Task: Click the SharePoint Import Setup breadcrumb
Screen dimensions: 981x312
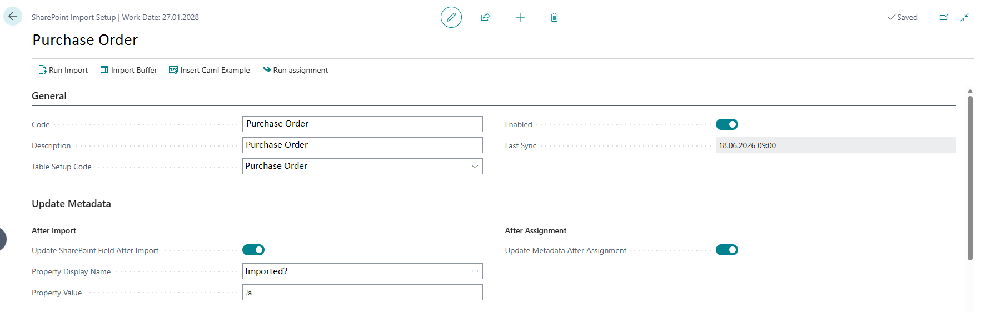Action: coord(73,17)
